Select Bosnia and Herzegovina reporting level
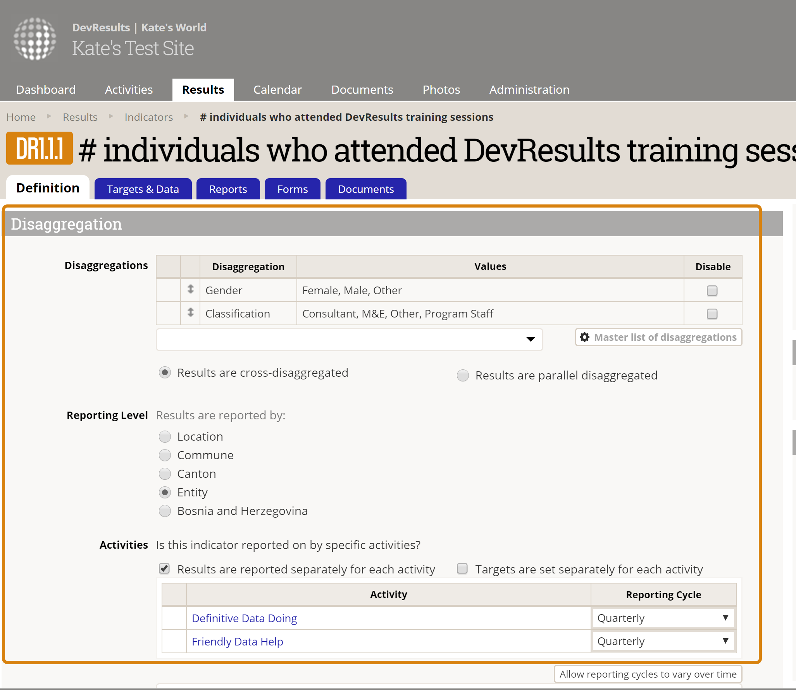The width and height of the screenshot is (796, 690). pyautogui.click(x=165, y=511)
